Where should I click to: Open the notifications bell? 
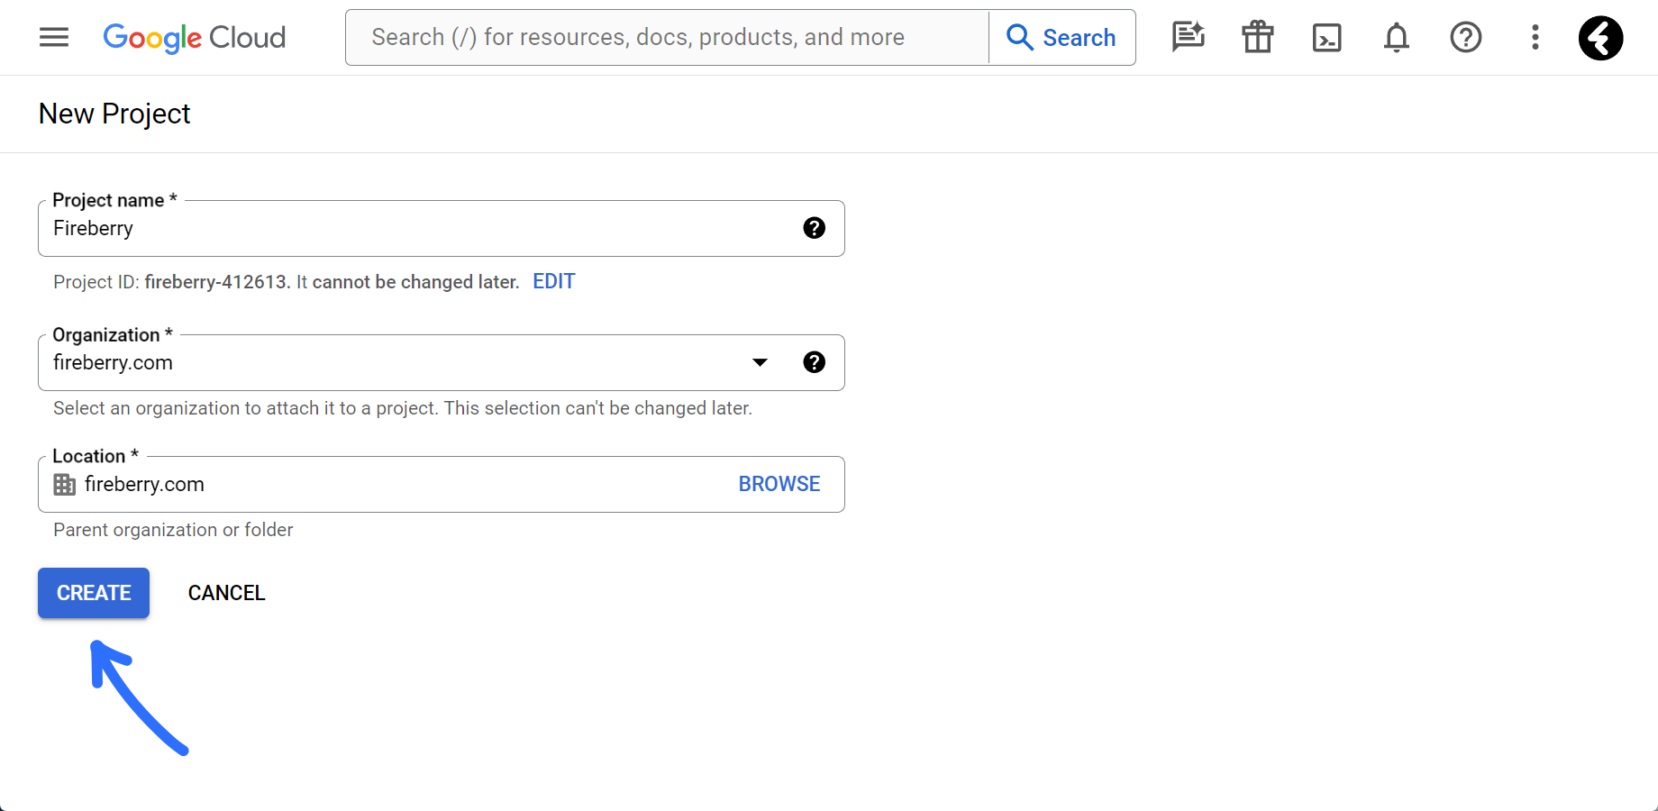1397,37
